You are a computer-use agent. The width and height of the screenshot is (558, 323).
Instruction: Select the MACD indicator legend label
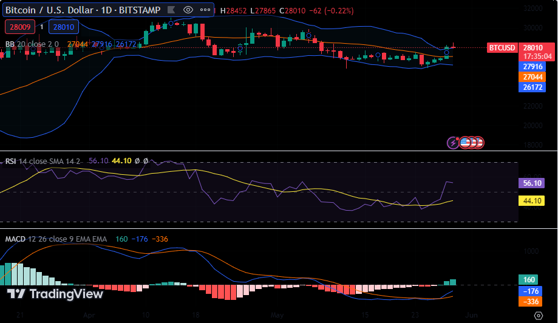tap(15, 239)
